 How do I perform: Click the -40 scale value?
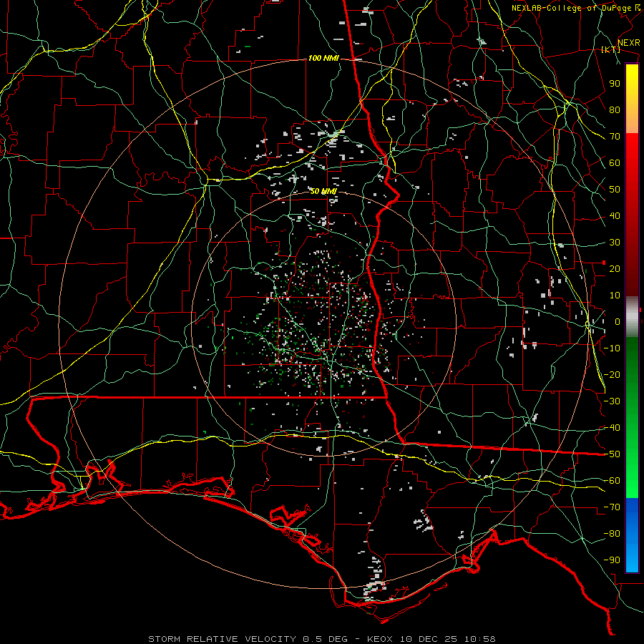(612, 428)
